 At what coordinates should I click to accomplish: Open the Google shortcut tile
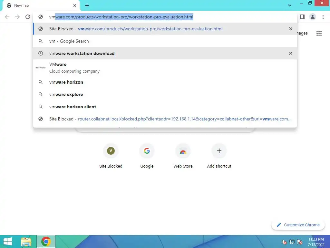click(147, 156)
